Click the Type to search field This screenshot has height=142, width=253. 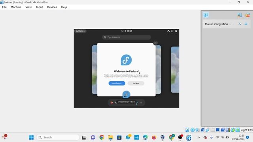126,37
